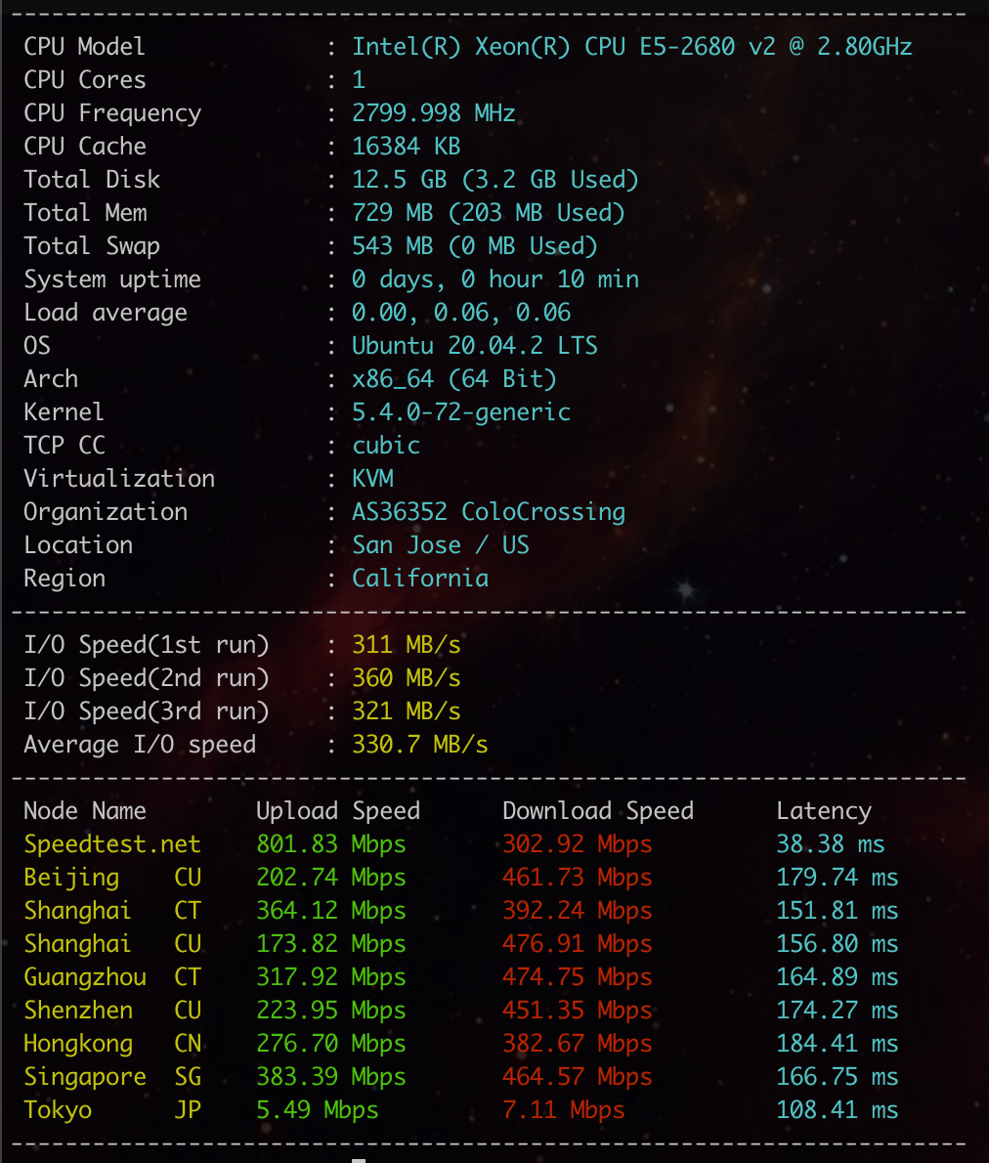Click the Kernel version 5.4.0-72-generic
Screen dimensions: 989x1163
click(460, 412)
